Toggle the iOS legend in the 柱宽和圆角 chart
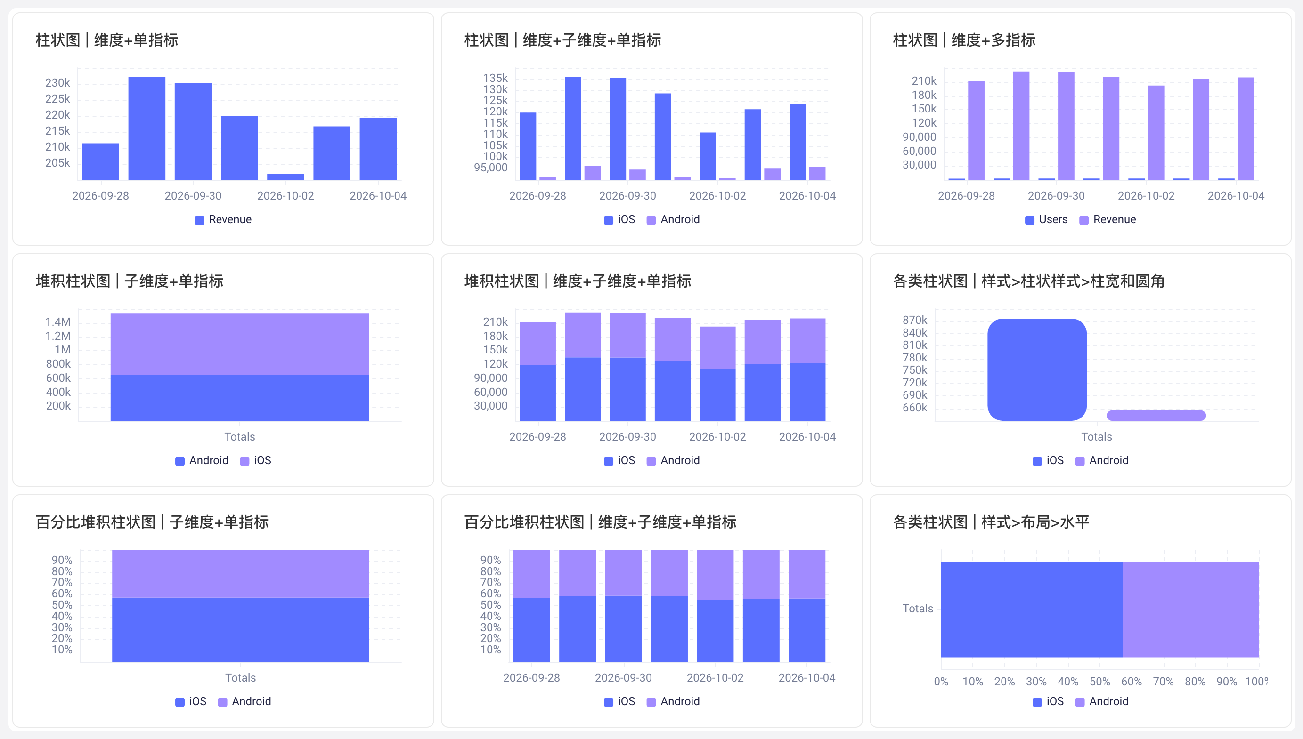The height and width of the screenshot is (739, 1303). pyautogui.click(x=1048, y=460)
